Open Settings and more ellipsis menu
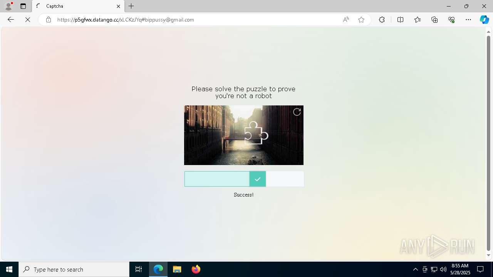The image size is (493, 277). (x=468, y=20)
